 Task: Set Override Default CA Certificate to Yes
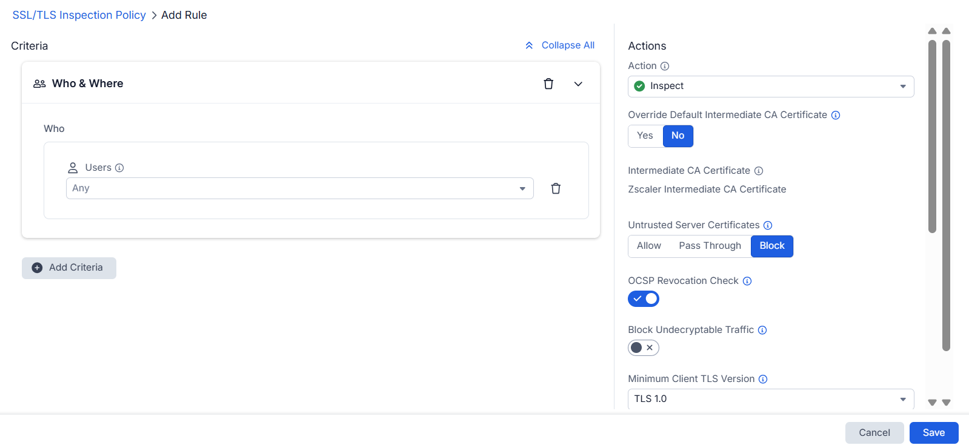645,136
